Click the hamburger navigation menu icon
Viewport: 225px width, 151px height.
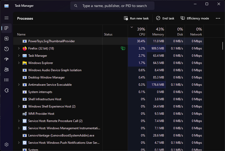6,18
